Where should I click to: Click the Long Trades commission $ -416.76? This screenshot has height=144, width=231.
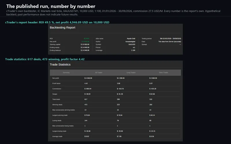120,89
